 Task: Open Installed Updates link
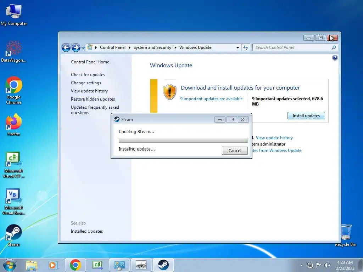pos(87,231)
